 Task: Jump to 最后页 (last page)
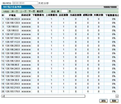pos(40,11)
